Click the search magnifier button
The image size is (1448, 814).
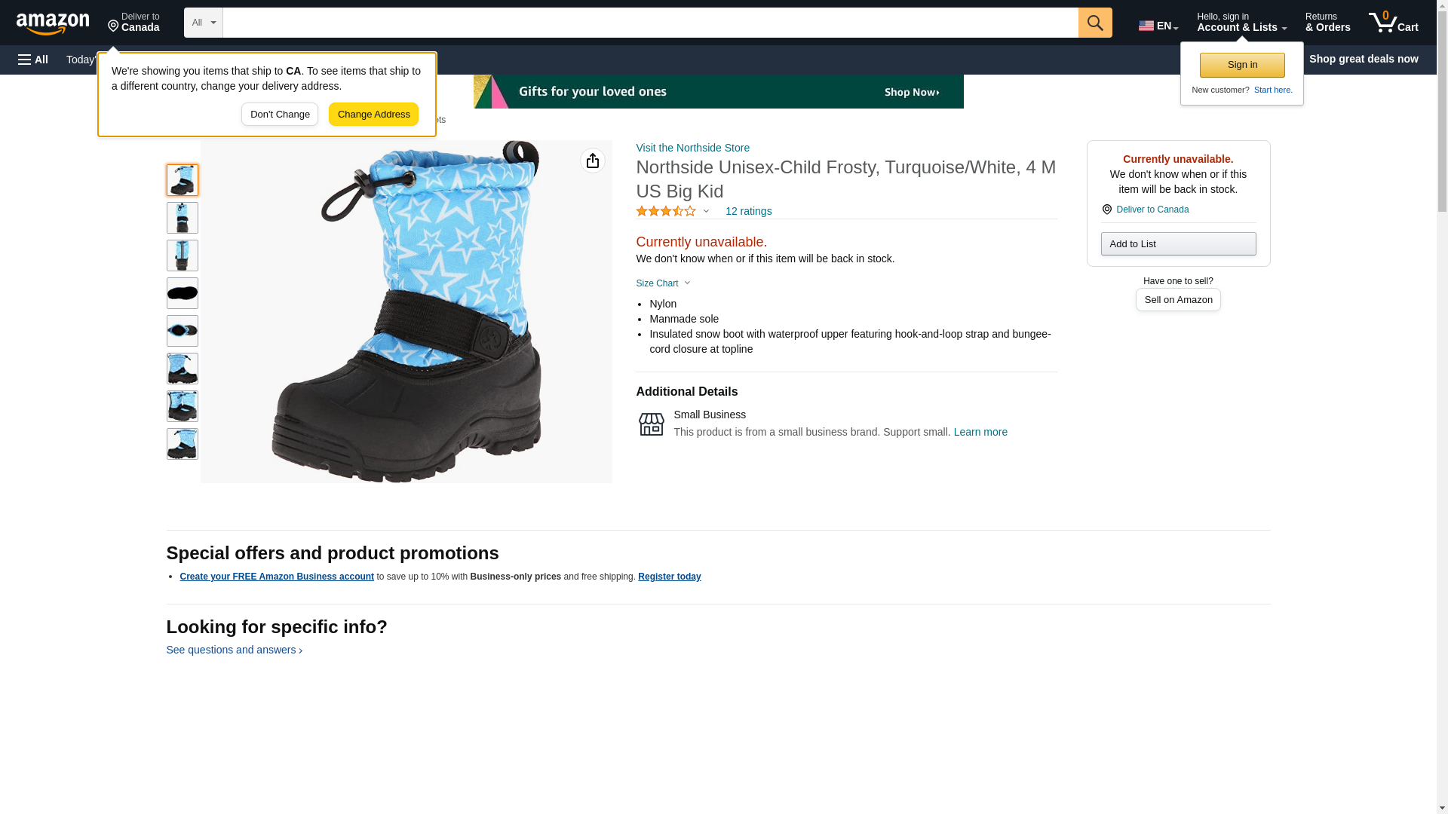[1094, 23]
